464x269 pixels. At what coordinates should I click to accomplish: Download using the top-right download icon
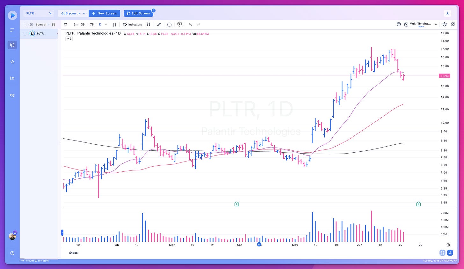coord(447,13)
